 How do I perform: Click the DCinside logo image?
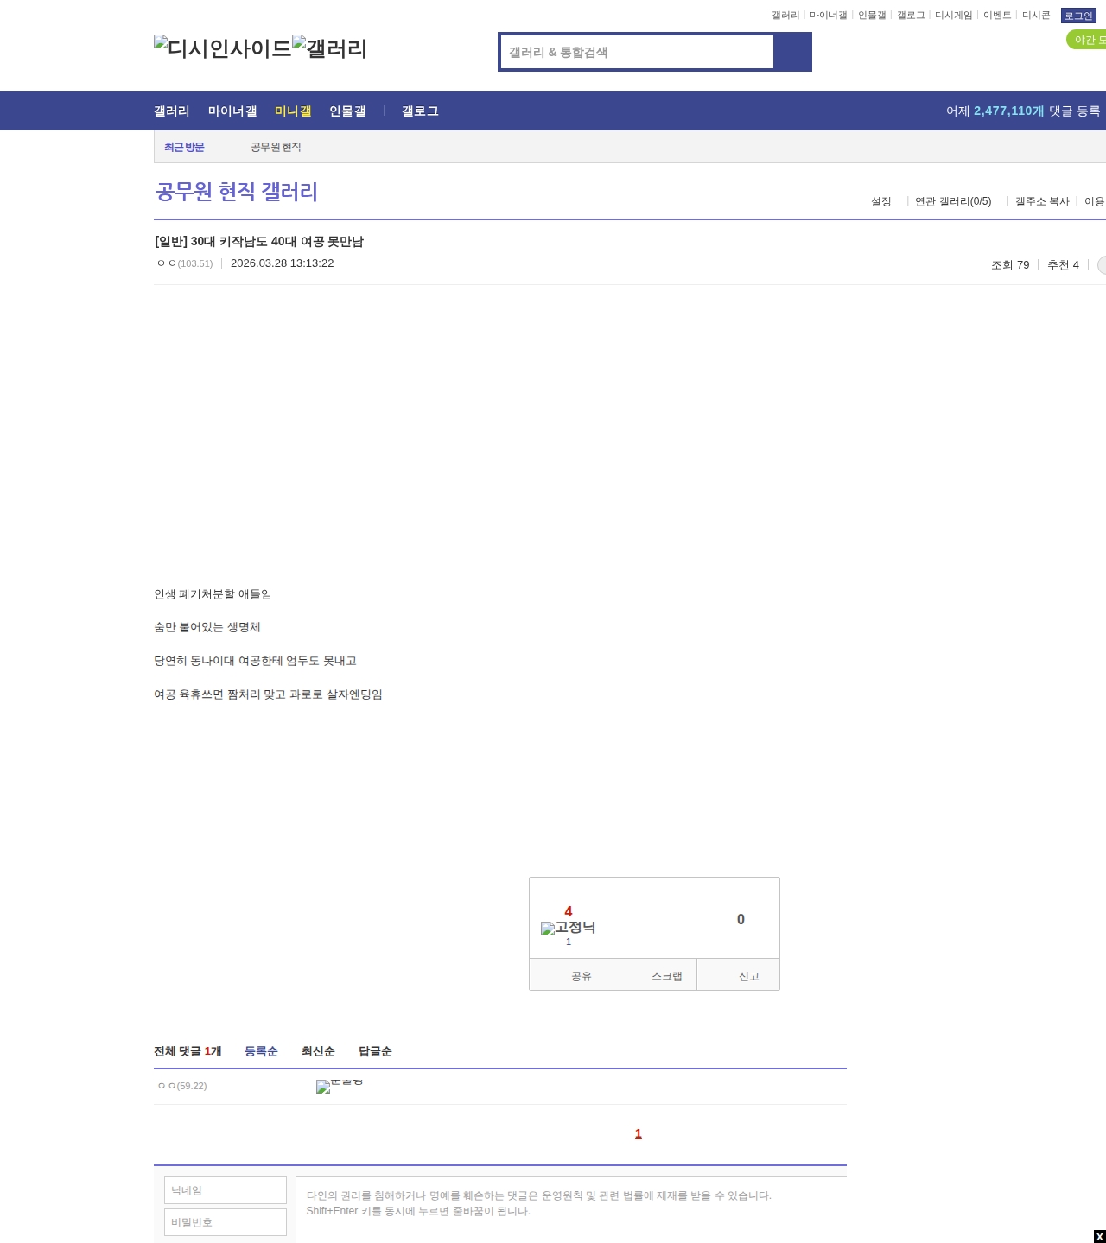222,48
